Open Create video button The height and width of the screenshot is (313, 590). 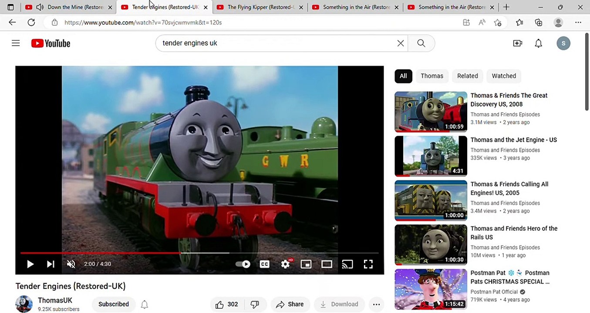click(x=517, y=43)
